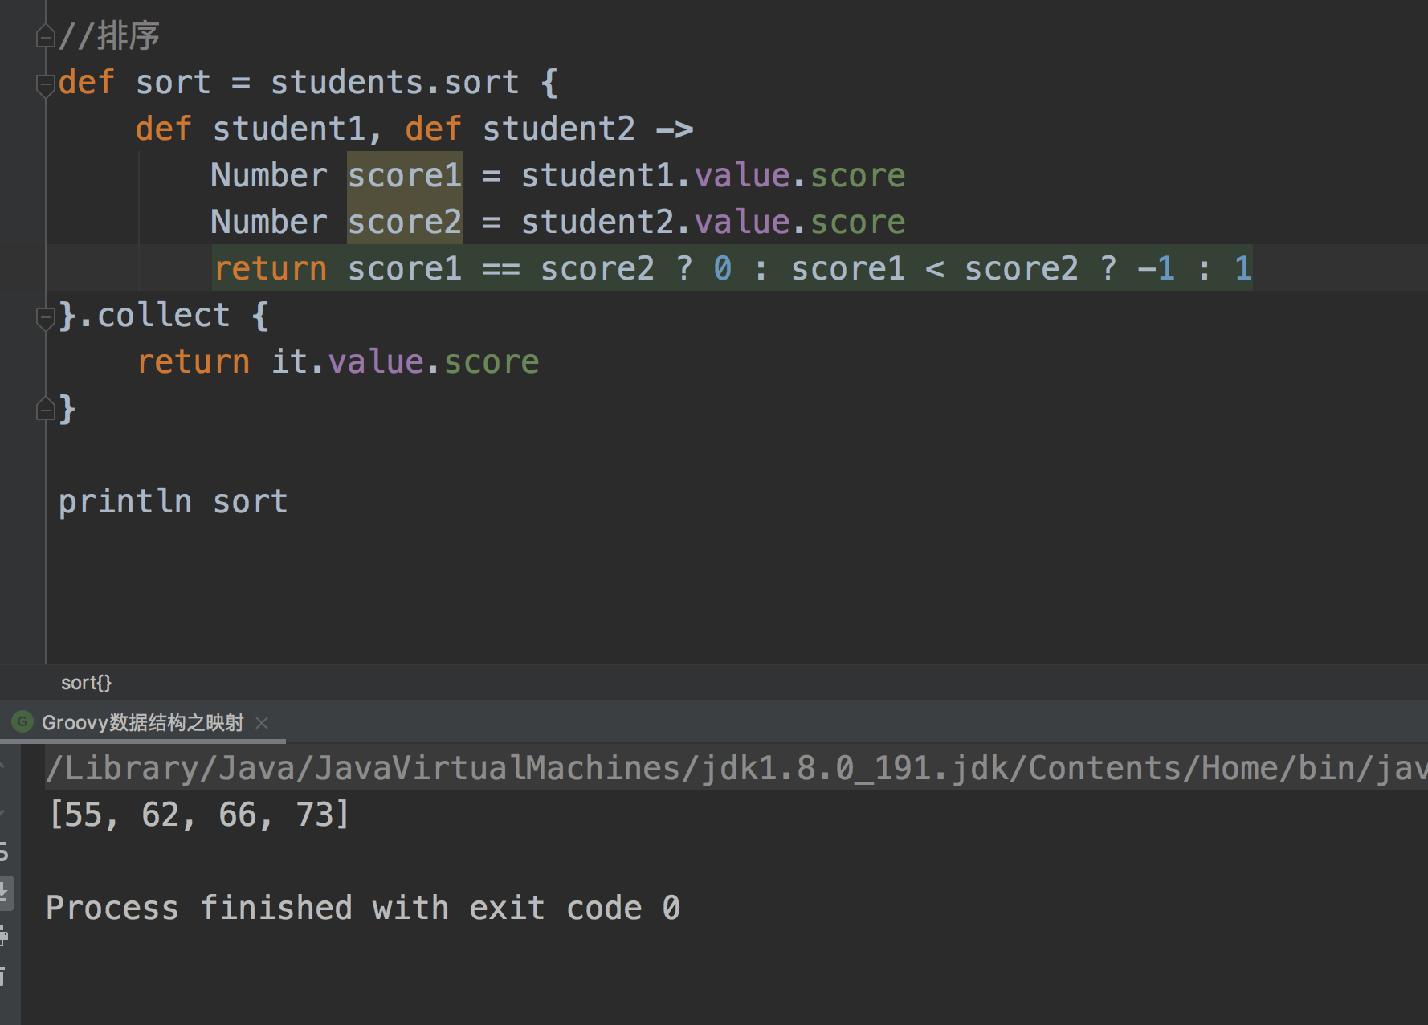This screenshot has width=1428, height=1025.
Task: Click the //排序 comment text
Action: tap(109, 36)
